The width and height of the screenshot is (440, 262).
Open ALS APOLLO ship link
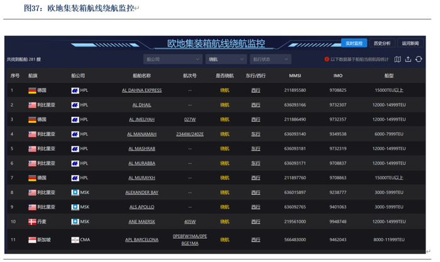[141, 207]
